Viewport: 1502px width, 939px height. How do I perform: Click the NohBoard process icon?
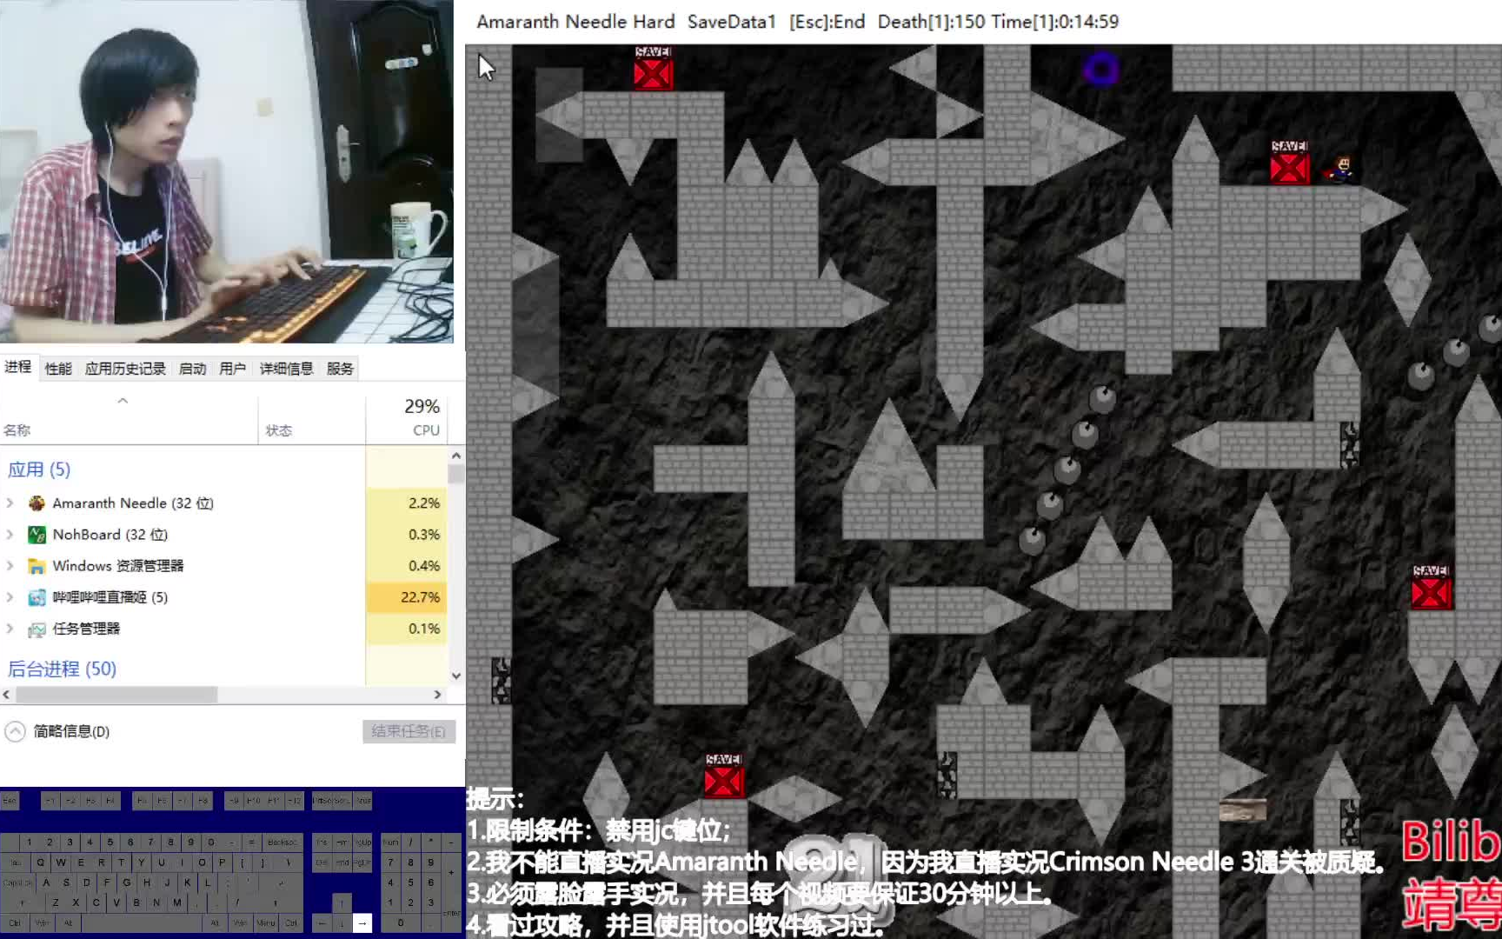tap(37, 535)
